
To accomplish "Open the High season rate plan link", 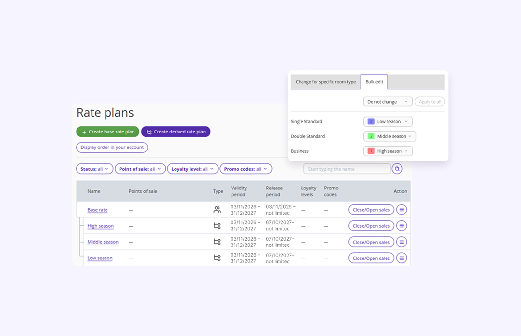I will pos(101,226).
